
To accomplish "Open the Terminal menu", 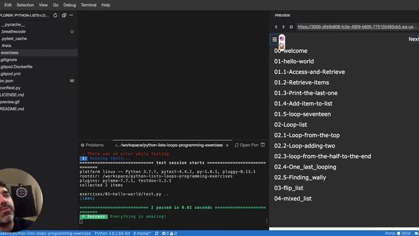I will tap(88, 5).
